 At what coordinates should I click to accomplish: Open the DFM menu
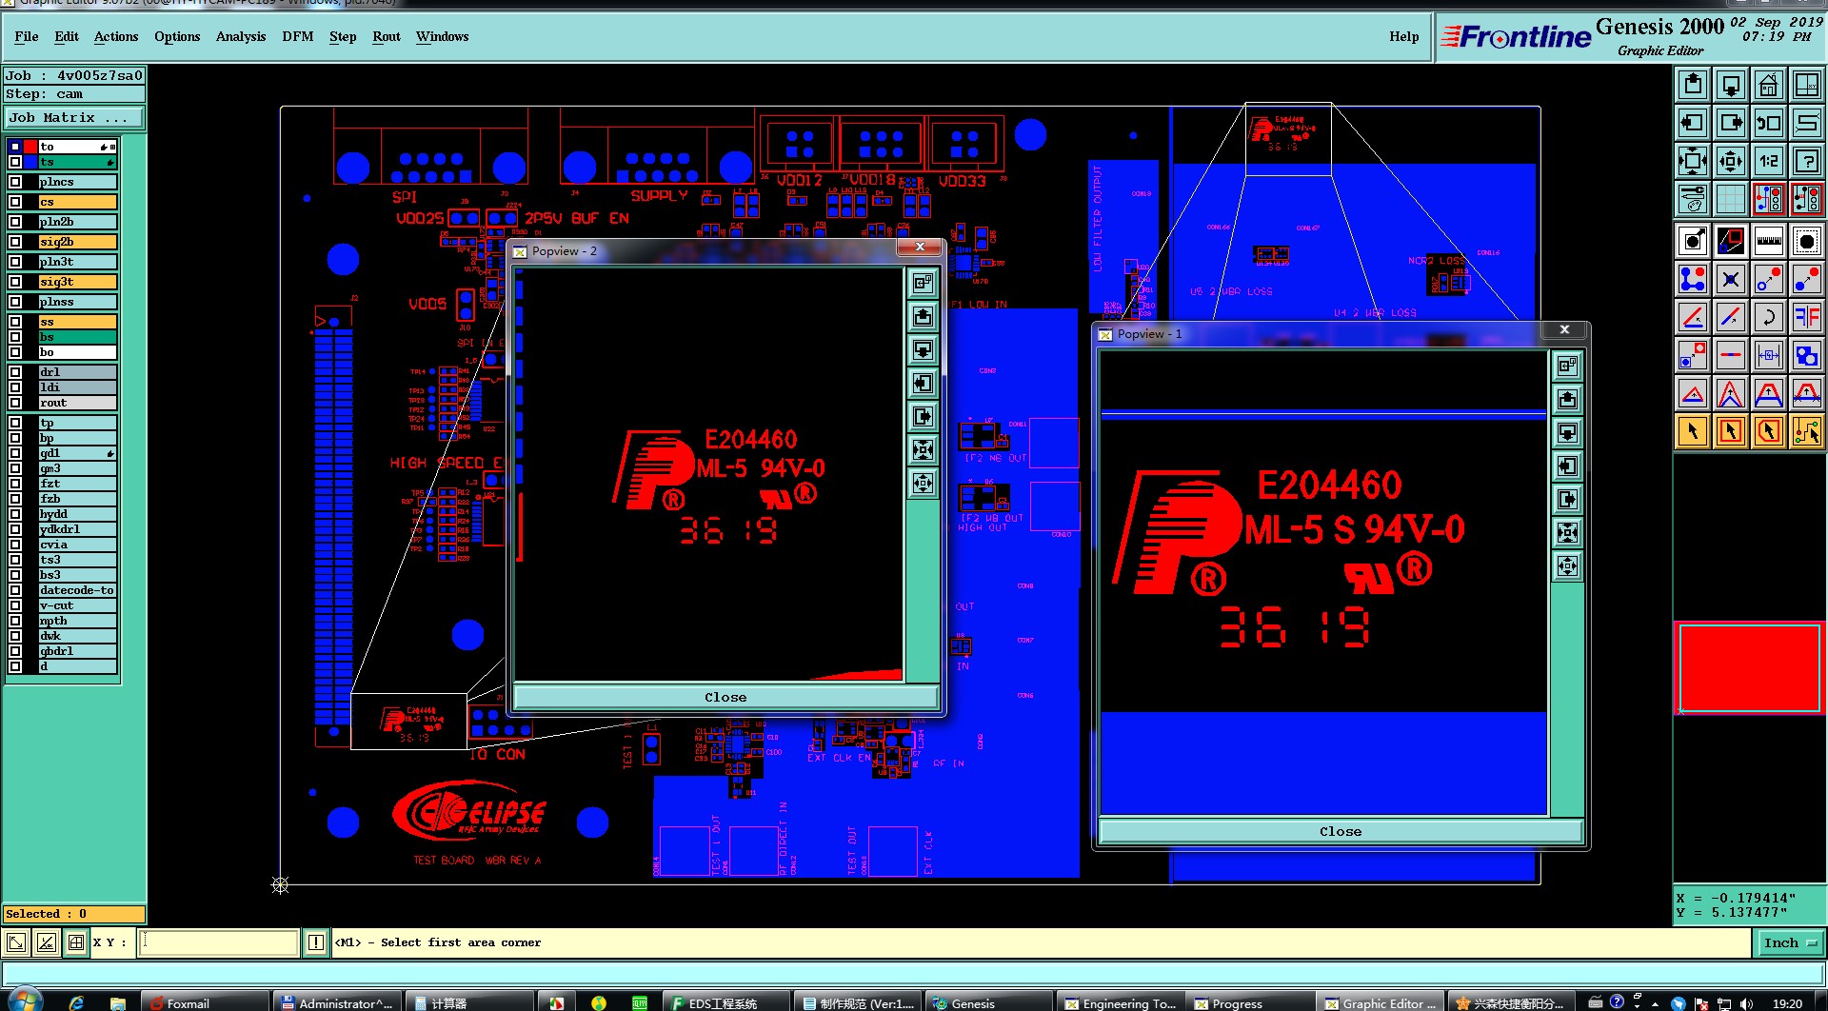(298, 36)
